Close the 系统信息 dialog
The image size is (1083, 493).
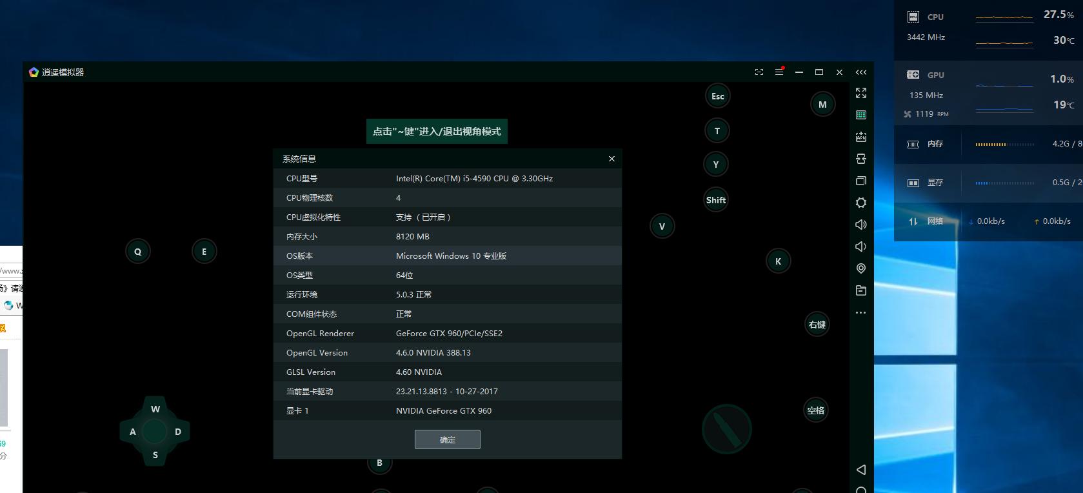(611, 159)
